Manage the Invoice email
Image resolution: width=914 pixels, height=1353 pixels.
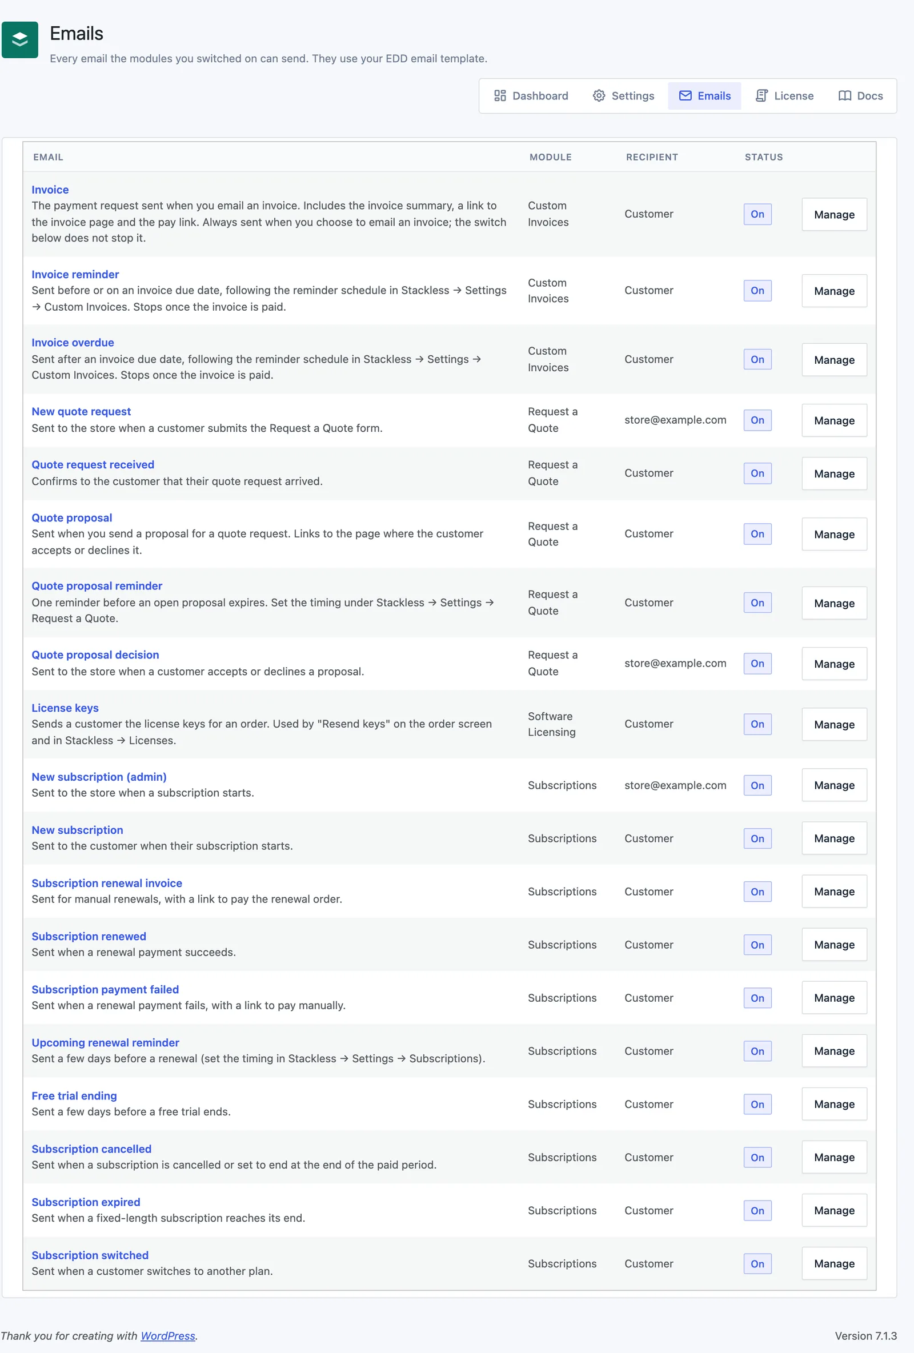834,214
